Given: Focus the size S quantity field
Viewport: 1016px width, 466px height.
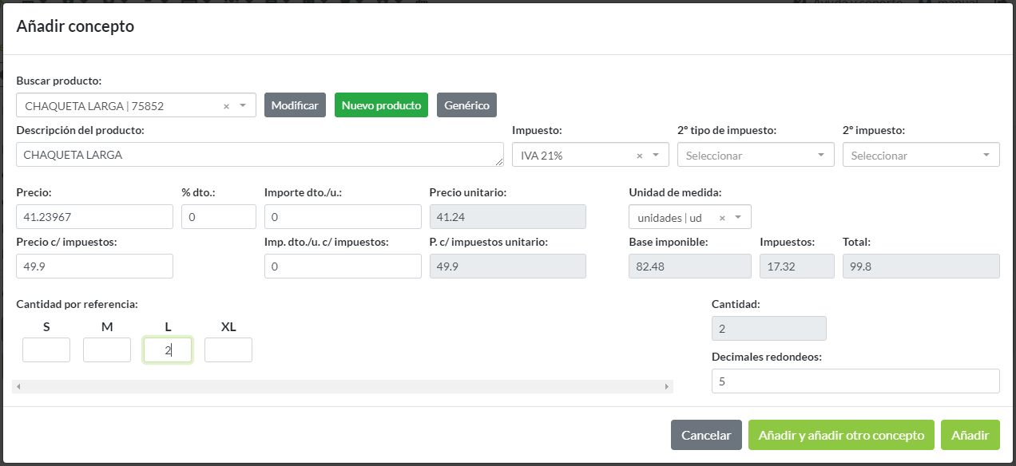Looking at the screenshot, I should pos(46,350).
